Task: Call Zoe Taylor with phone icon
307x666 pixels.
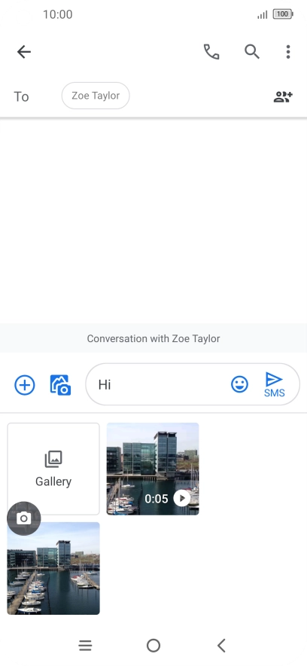Action: coord(211,52)
